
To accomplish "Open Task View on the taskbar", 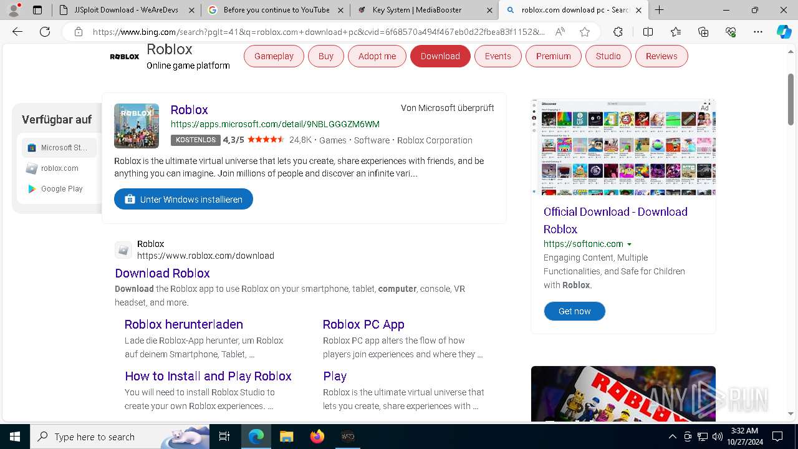I will 224,437.
